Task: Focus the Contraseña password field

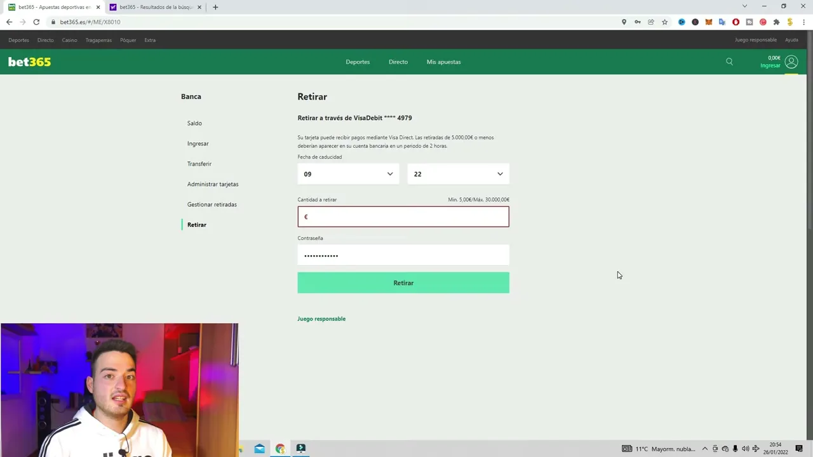Action: pos(403,255)
